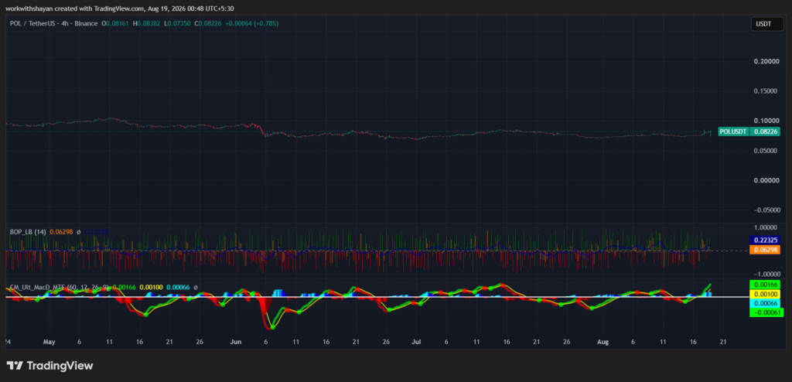792x382 pixels.
Task: Click the close value C0.08226 in legend
Action: [x=207, y=23]
